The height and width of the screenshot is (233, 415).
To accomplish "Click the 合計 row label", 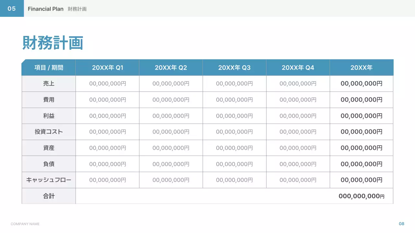I will point(49,196).
